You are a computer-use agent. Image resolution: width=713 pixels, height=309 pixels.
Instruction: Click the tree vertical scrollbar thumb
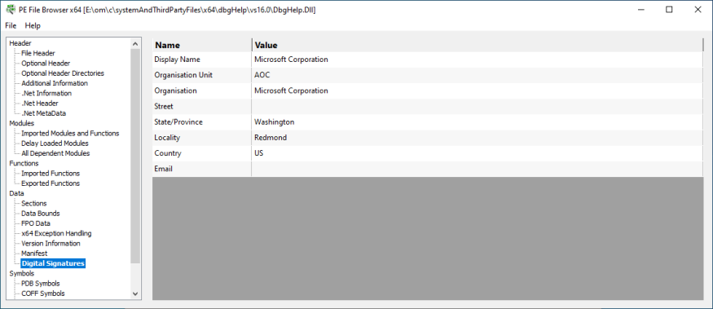point(135,156)
